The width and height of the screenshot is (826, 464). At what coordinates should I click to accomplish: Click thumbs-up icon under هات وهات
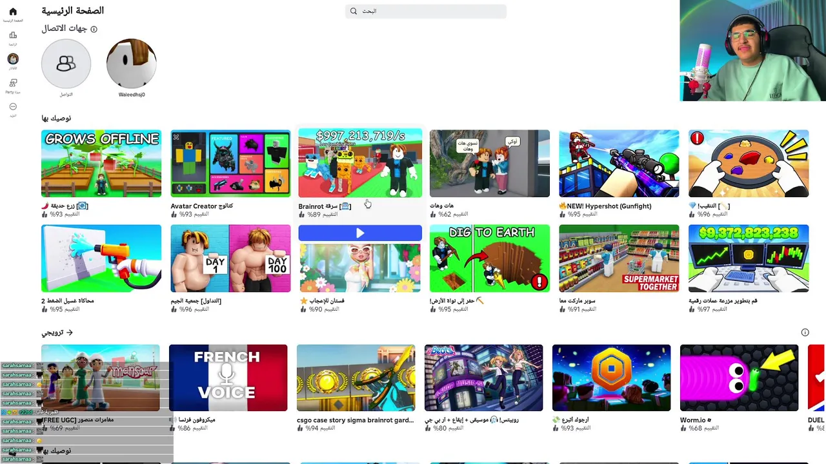pos(433,215)
